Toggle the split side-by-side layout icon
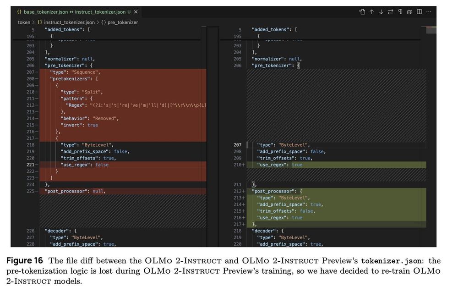Image resolution: width=458 pixels, height=292 pixels. [x=420, y=12]
